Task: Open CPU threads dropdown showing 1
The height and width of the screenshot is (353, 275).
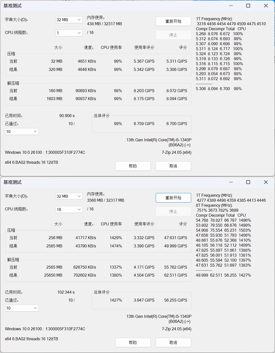Action: click(69, 33)
